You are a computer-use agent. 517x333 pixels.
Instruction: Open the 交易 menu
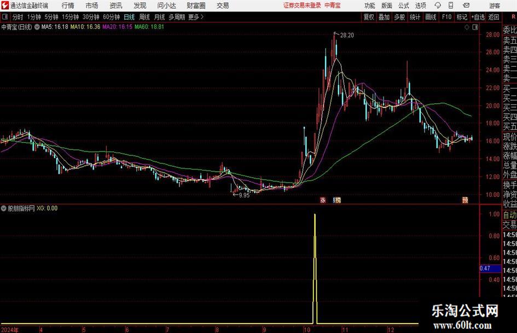(x=223, y=5)
